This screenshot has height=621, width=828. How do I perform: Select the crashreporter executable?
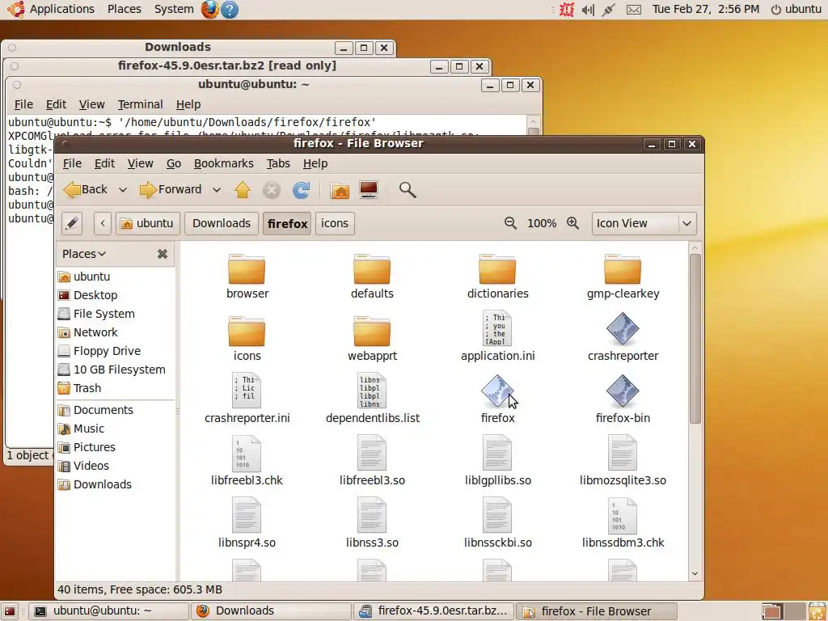point(623,336)
